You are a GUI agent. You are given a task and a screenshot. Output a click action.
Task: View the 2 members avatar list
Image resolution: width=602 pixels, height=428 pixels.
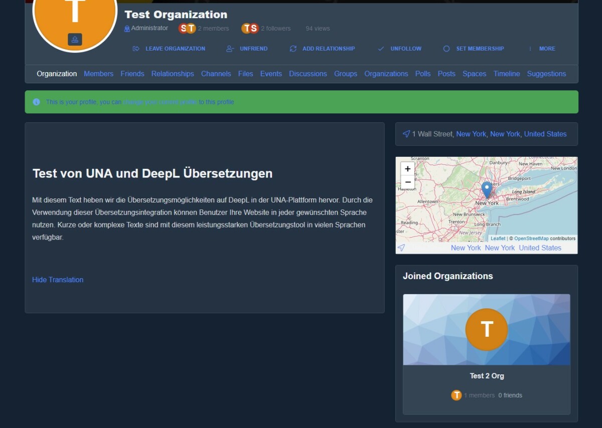pos(187,29)
